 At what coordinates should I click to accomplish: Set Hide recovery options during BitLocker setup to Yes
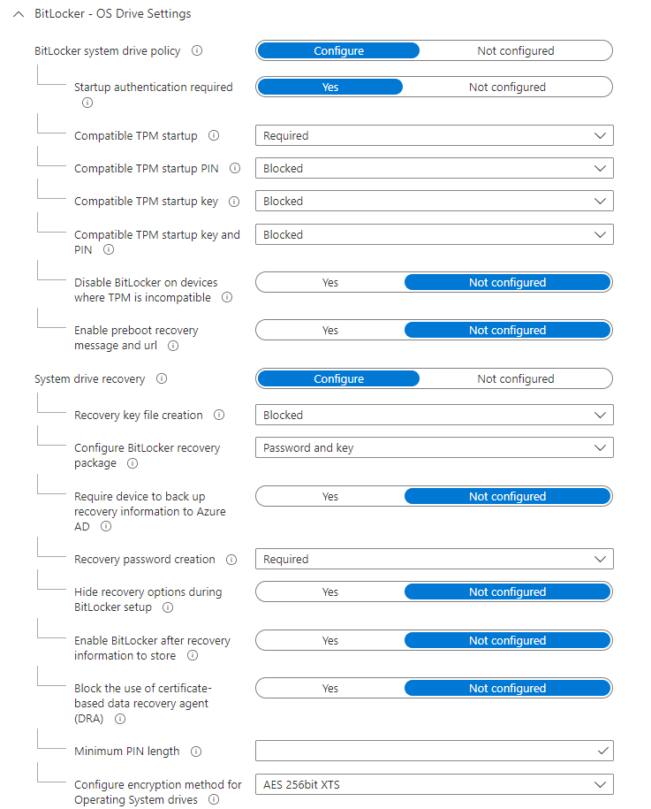coord(329,591)
